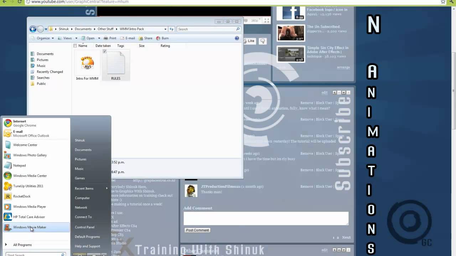Image resolution: width=456 pixels, height=256 pixels.
Task: Launch Windows Photo Gallery
Action: pyautogui.click(x=36, y=155)
